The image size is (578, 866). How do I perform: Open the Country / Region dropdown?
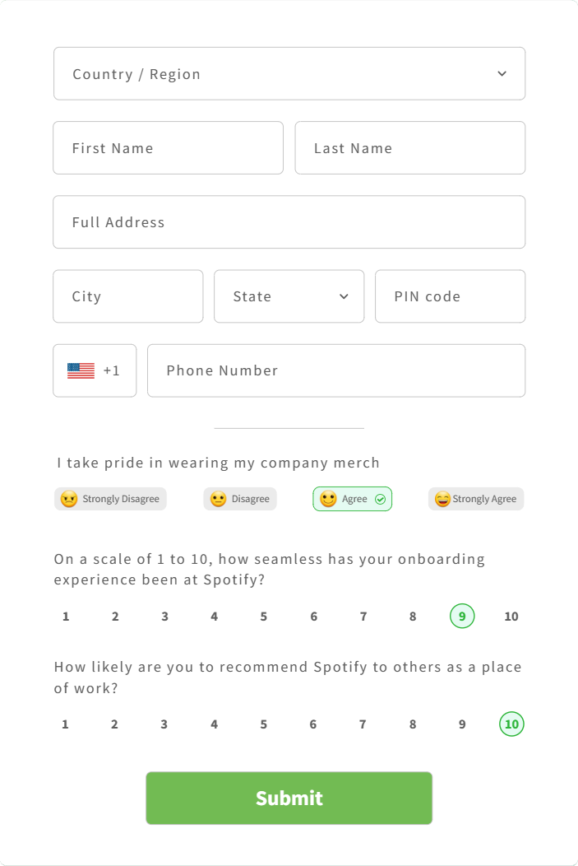click(x=289, y=74)
